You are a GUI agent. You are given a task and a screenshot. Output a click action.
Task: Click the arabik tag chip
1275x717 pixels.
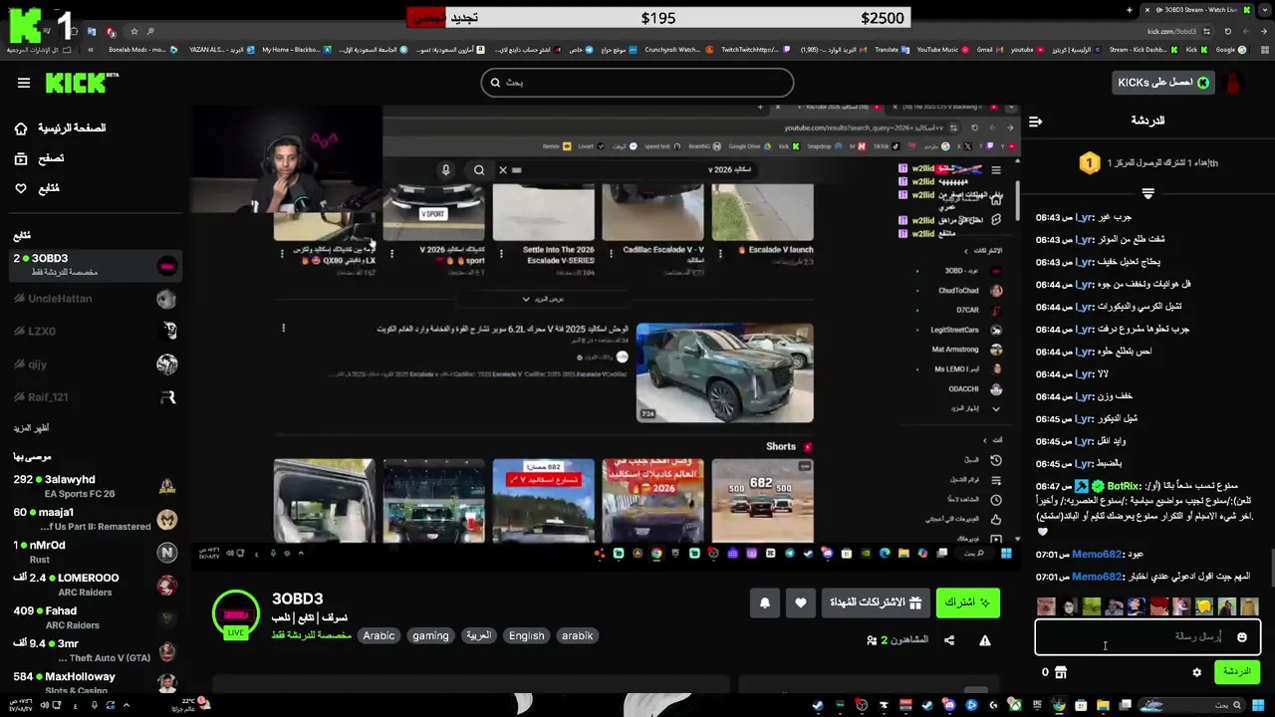577,635
